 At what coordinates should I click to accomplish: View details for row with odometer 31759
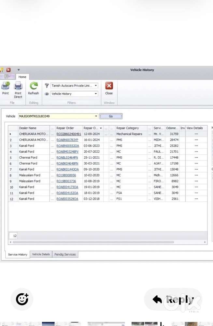point(196,134)
